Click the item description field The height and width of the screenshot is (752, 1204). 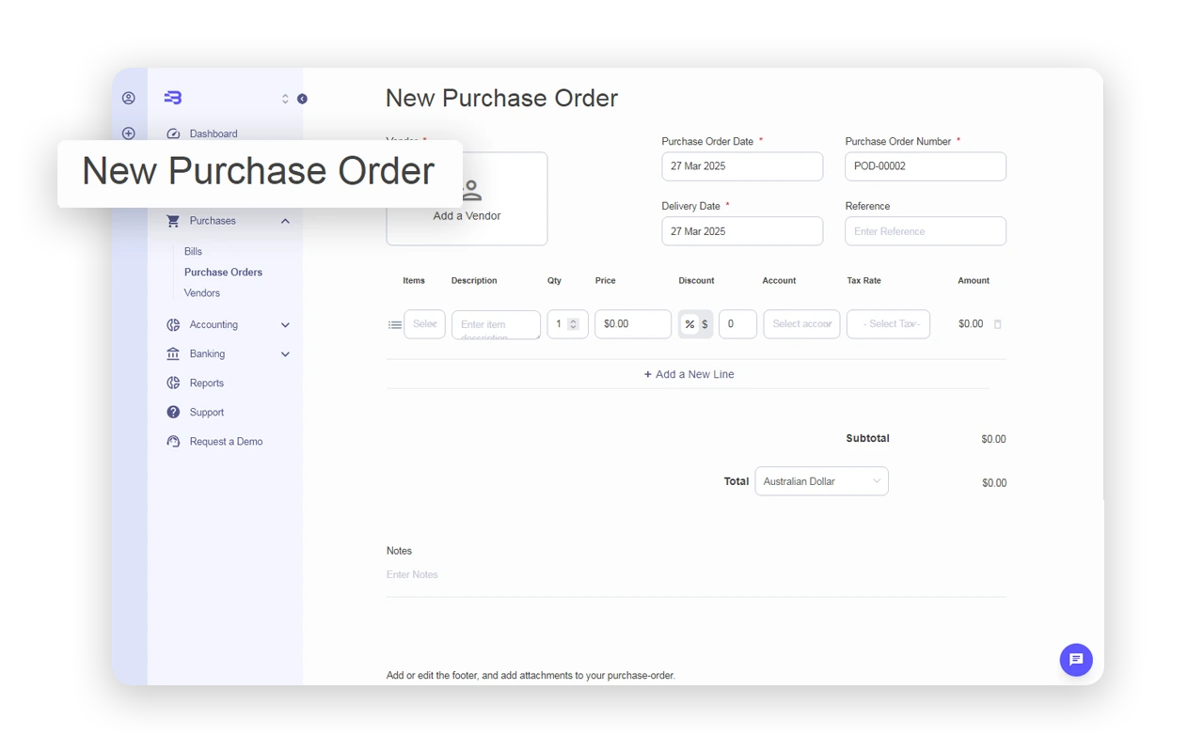click(496, 325)
